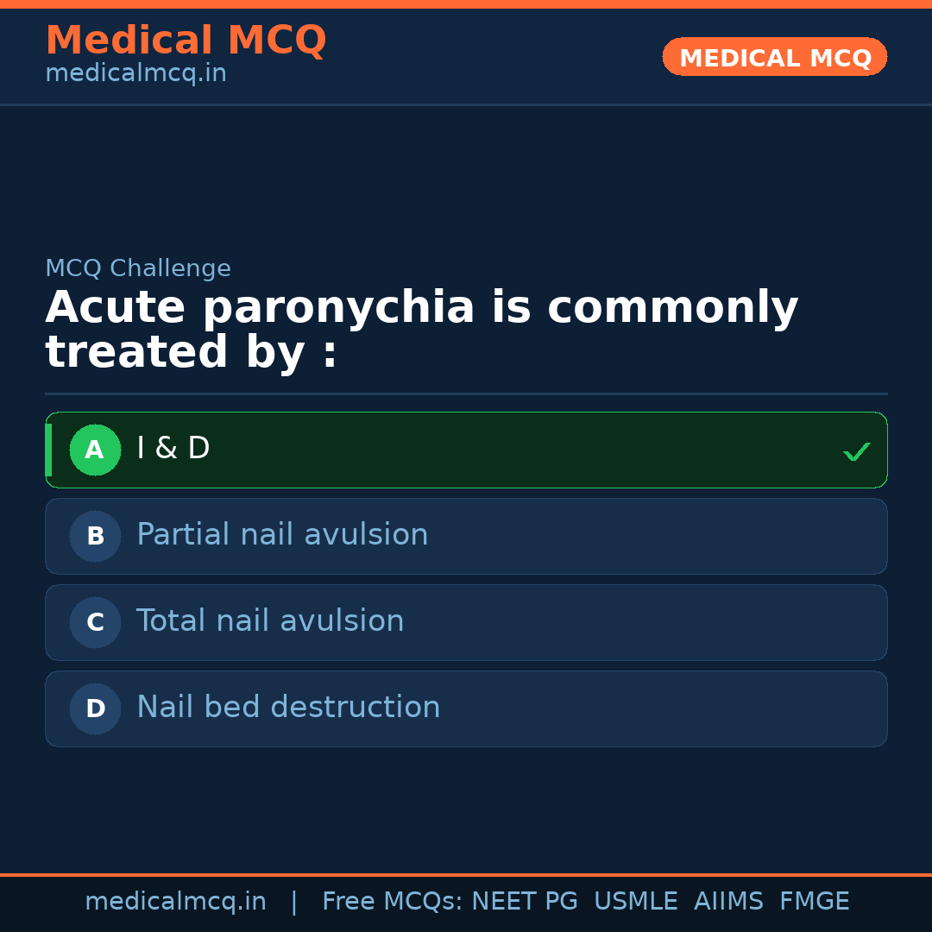Click the green checkmark on option A

856,451
